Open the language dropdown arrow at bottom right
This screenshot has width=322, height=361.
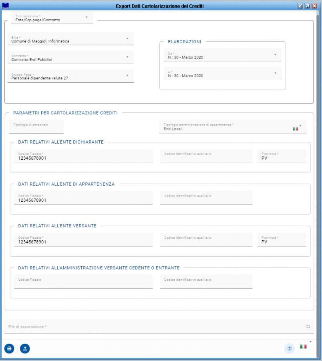pyautogui.click(x=310, y=342)
